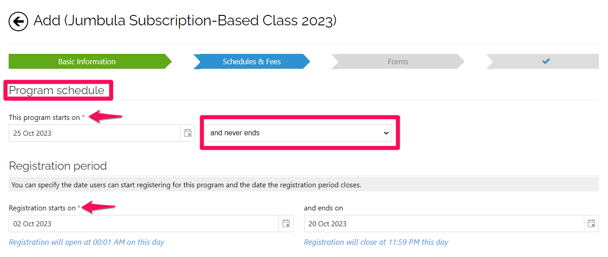The image size is (608, 257).
Task: Click the checkmark step icon
Action: point(546,62)
